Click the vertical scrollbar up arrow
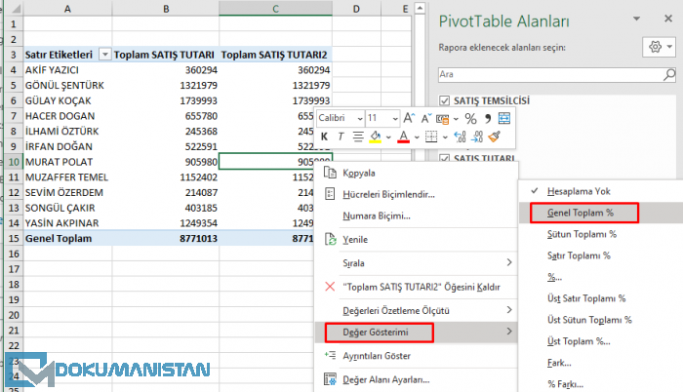683x392 pixels. point(420,8)
